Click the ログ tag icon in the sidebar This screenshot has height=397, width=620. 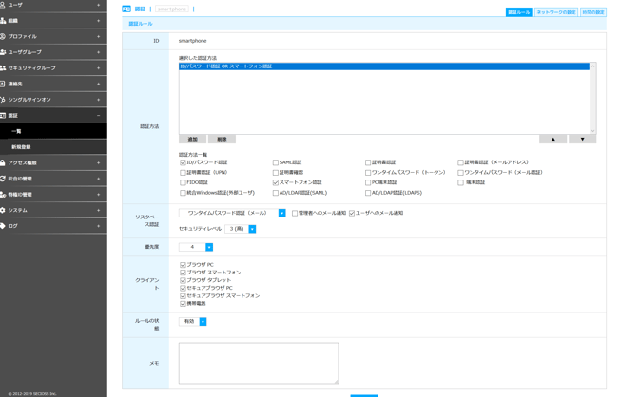3,226
